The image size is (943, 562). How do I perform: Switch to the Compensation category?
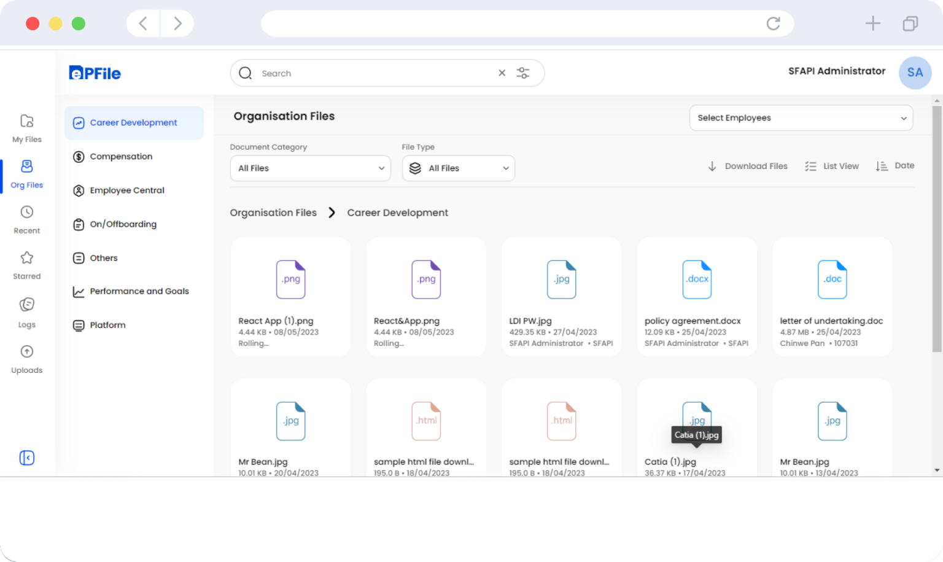coord(121,157)
